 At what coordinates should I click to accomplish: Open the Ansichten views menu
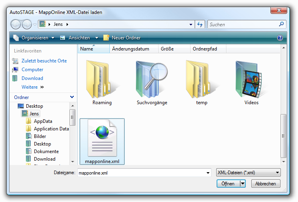[x=79, y=38]
